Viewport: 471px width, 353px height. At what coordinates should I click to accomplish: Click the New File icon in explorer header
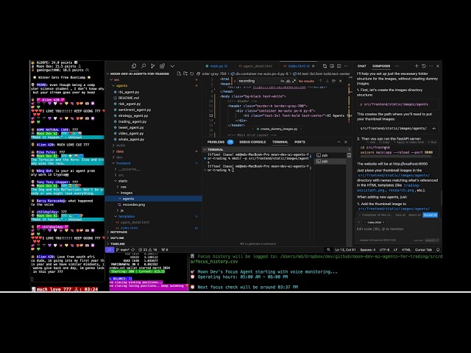[x=179, y=74]
